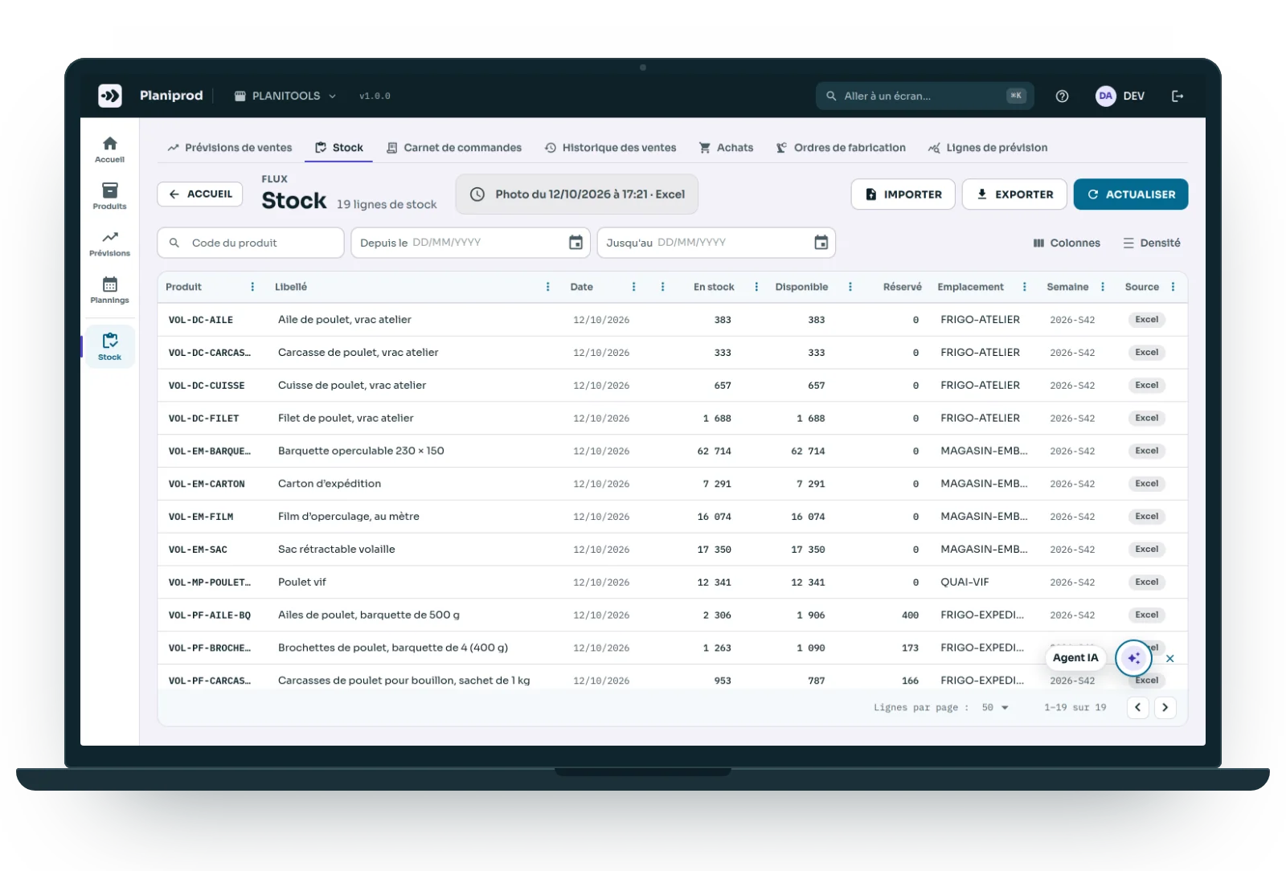The width and height of the screenshot is (1286, 871).
Task: Open Prévisions in the sidebar
Action: [110, 243]
